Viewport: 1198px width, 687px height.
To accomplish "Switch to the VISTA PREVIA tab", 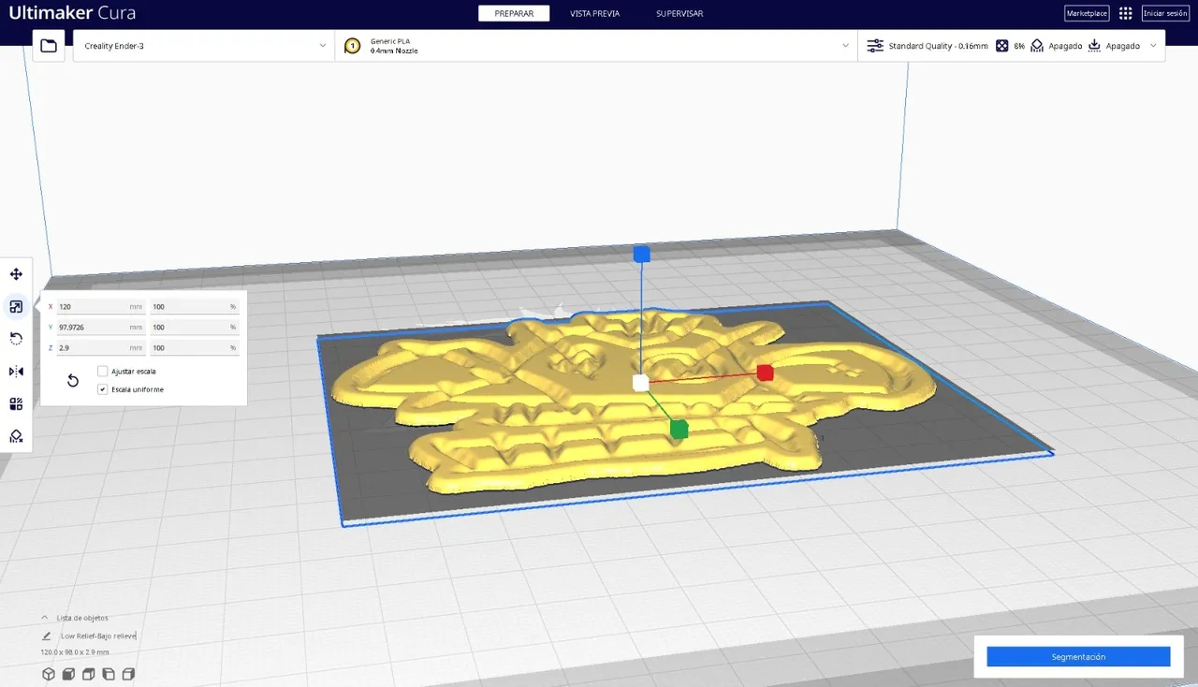I will tap(594, 13).
